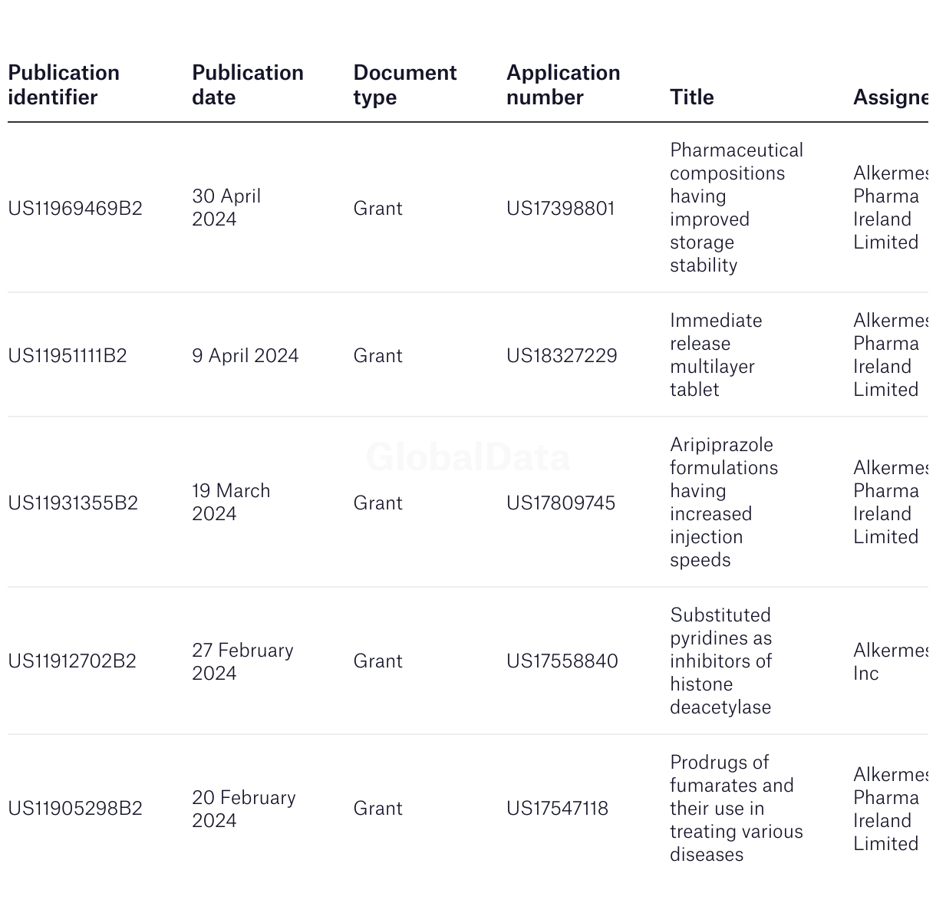Open publication US11905298B2
The height and width of the screenshot is (913, 936).
(x=75, y=809)
